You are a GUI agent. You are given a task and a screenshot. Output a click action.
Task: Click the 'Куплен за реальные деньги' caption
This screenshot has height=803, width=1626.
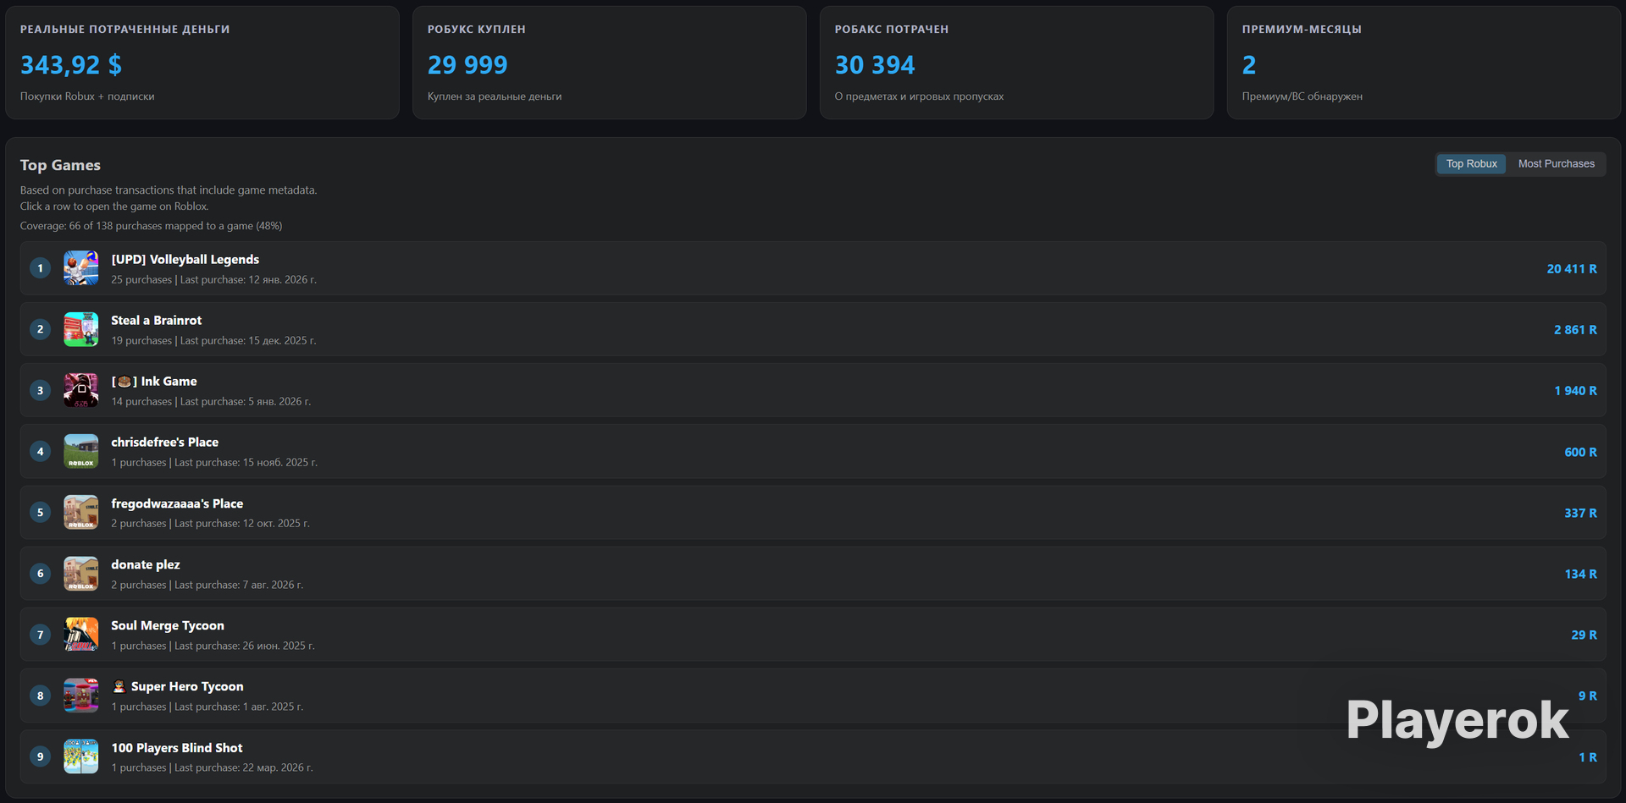(495, 96)
